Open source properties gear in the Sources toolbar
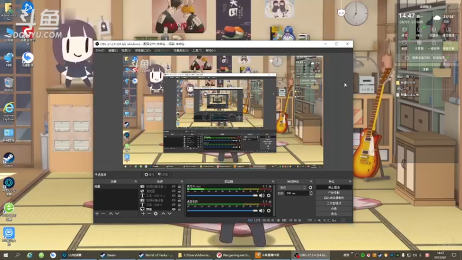This screenshot has width=462, height=260. pos(155,213)
